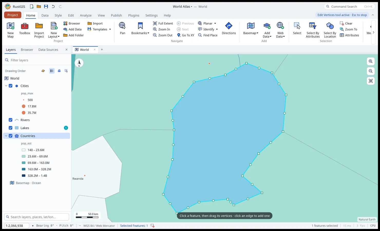Click the Lakes layer color swatch
This screenshot has width=380, height=231.
pos(17,128)
